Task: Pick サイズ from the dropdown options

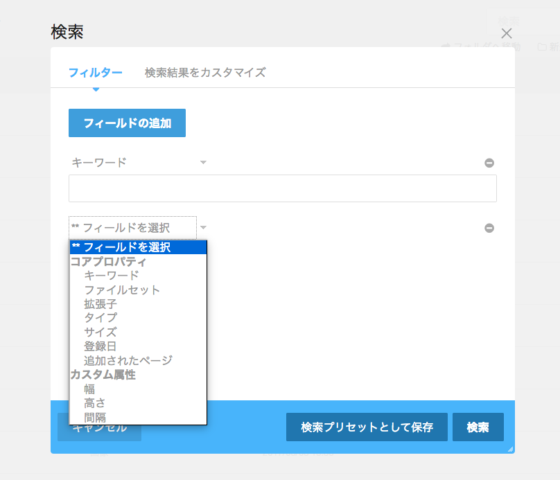Action: click(100, 332)
